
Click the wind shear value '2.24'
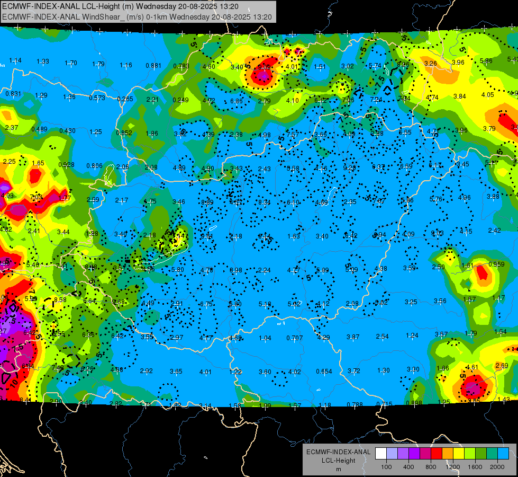pos(264,270)
